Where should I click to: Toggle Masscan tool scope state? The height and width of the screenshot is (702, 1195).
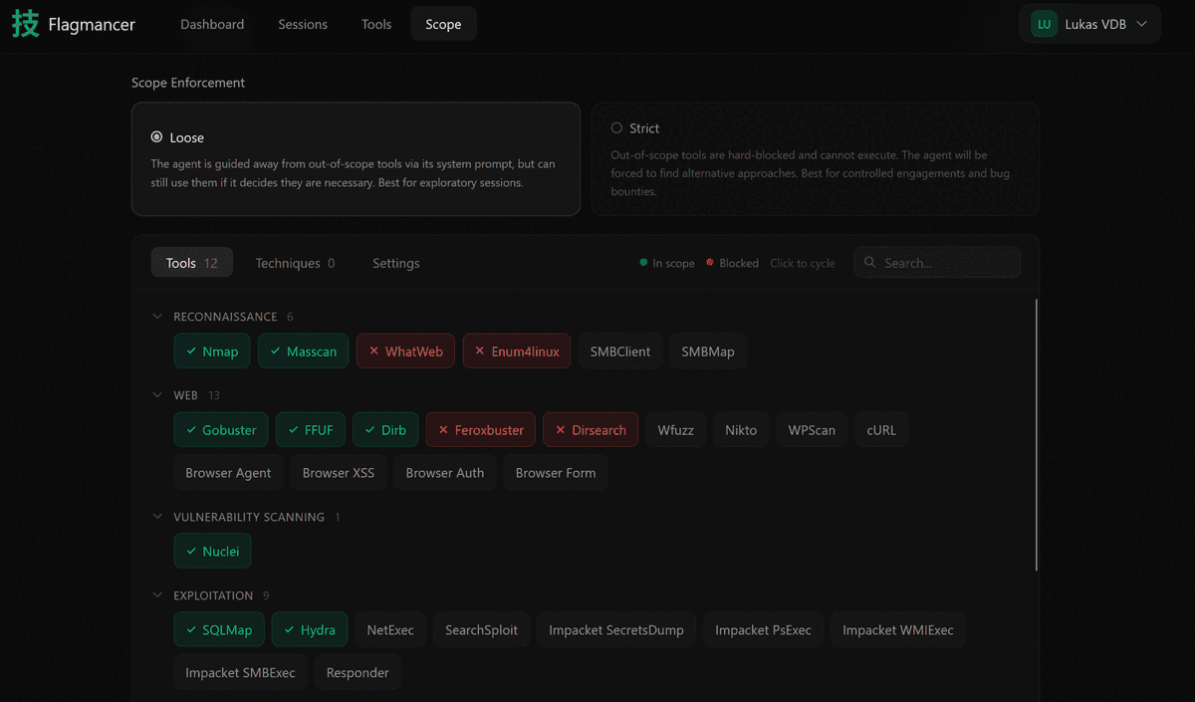click(303, 351)
